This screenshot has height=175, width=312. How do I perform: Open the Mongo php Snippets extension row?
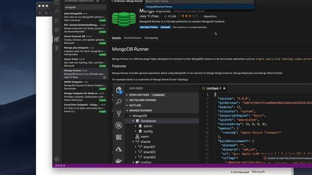(x=85, y=51)
